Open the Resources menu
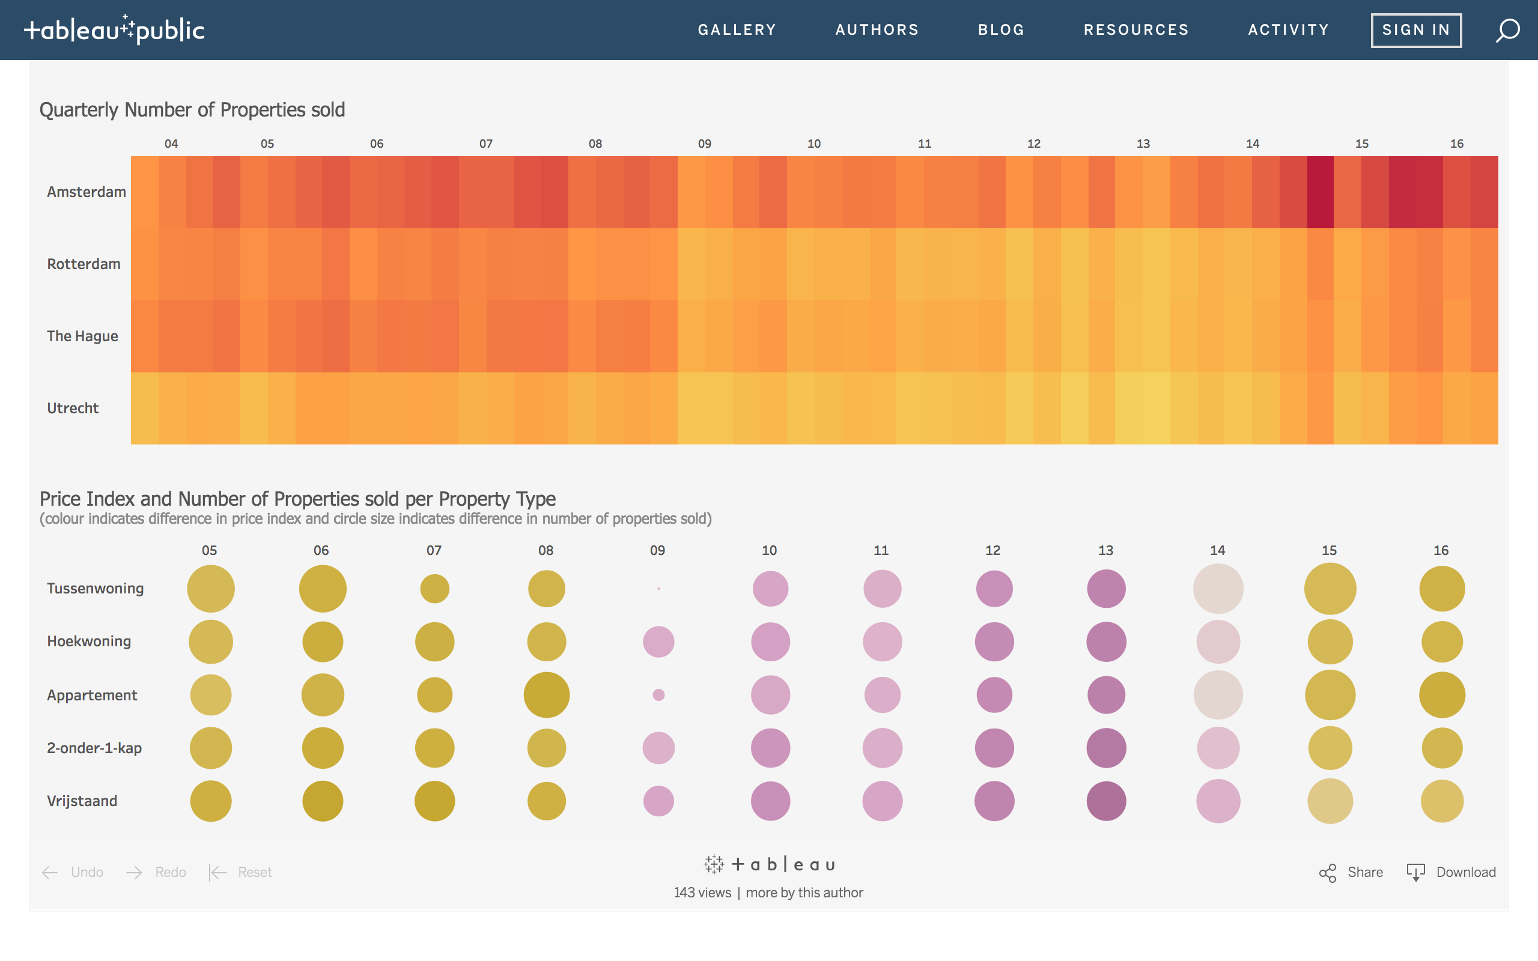The width and height of the screenshot is (1538, 961). pos(1135,30)
